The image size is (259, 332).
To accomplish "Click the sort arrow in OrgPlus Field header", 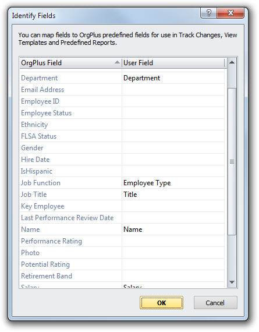I will point(117,62).
